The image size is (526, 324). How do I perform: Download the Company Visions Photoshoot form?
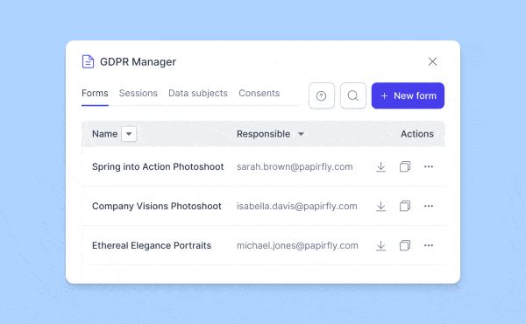click(x=380, y=206)
